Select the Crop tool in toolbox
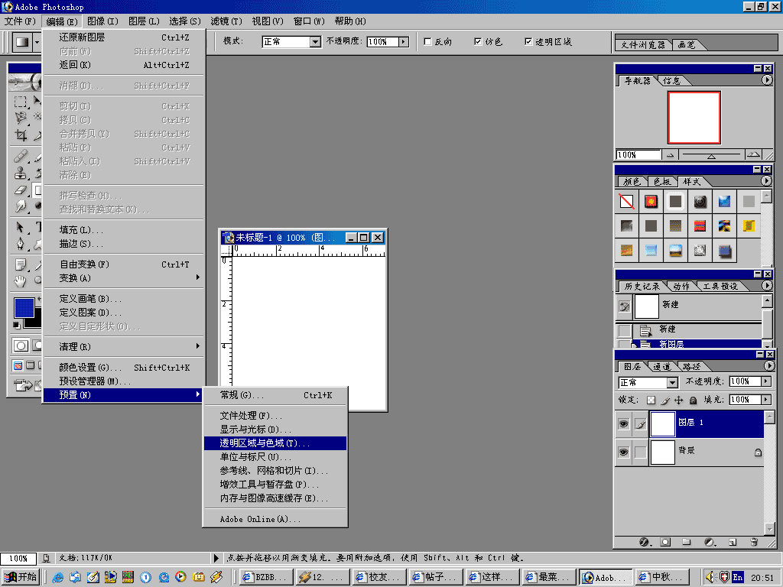The width and height of the screenshot is (783, 587). coord(21,135)
